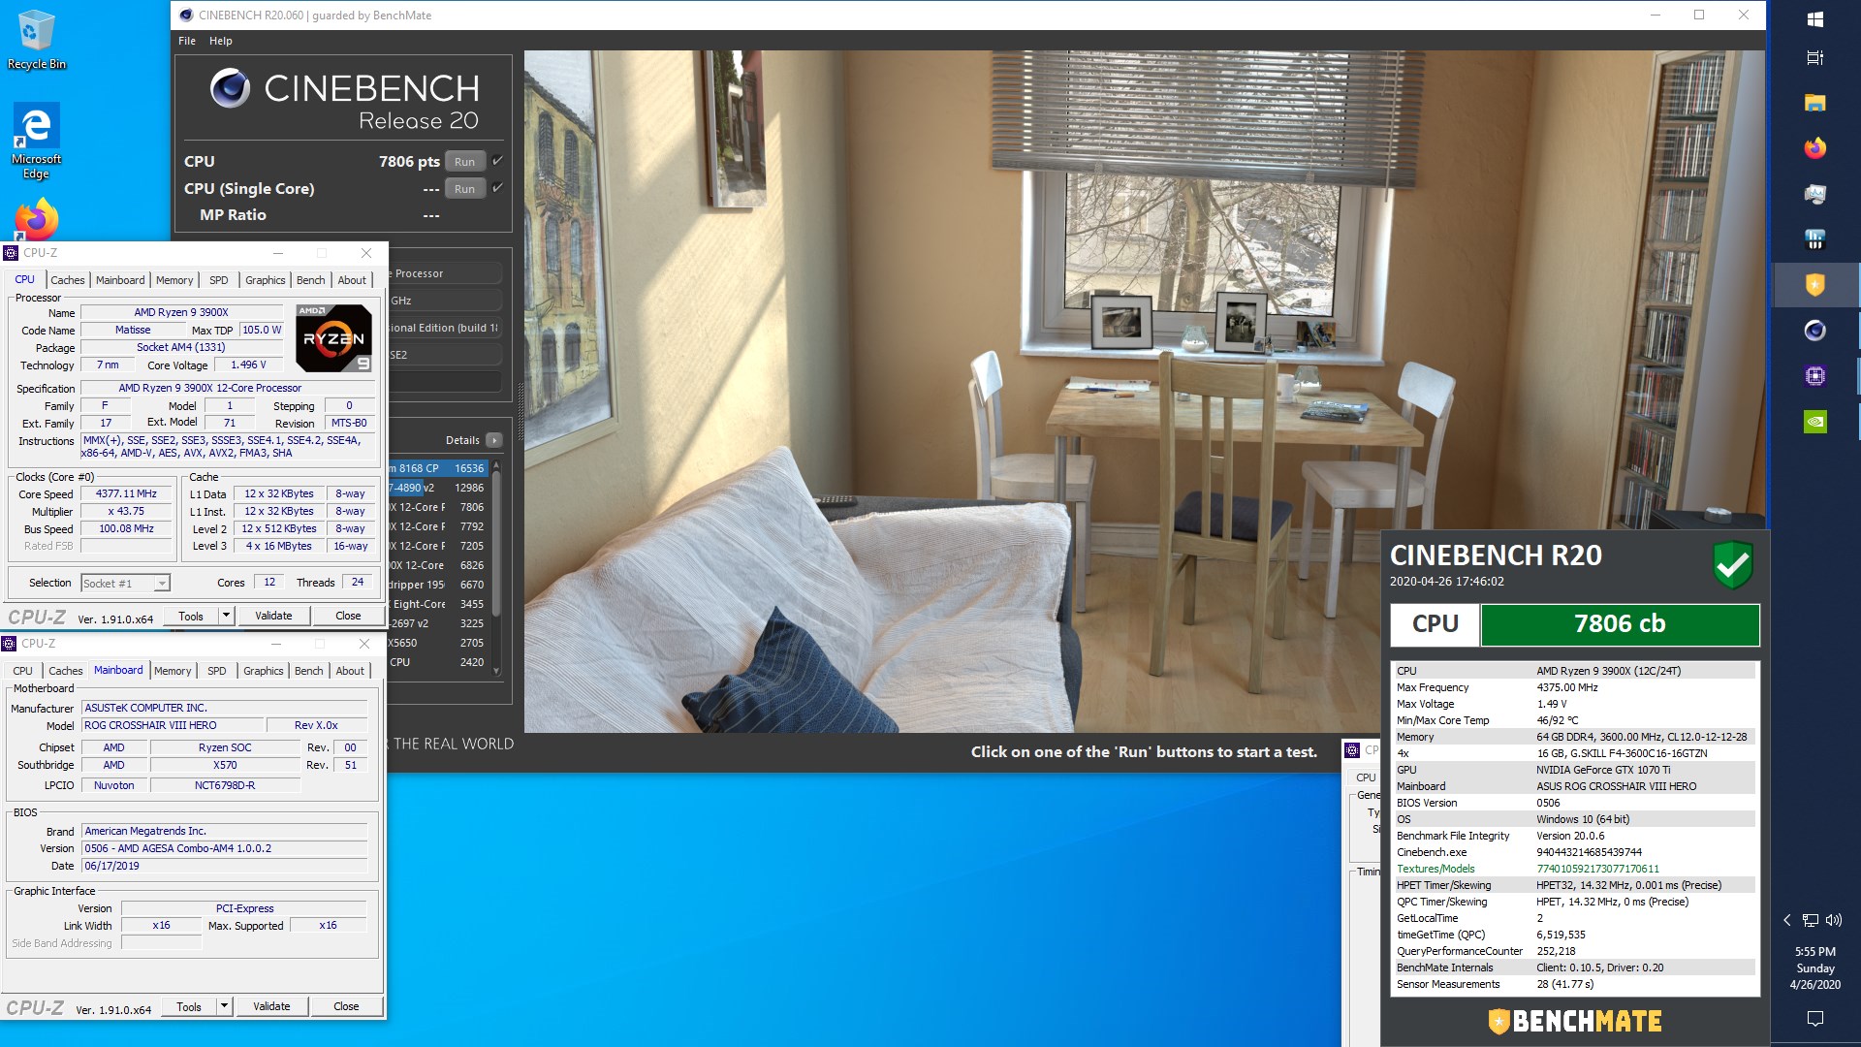This screenshot has height=1047, width=1861.
Task: Click Validate in the upper CPU-Z window
Action: (x=273, y=616)
